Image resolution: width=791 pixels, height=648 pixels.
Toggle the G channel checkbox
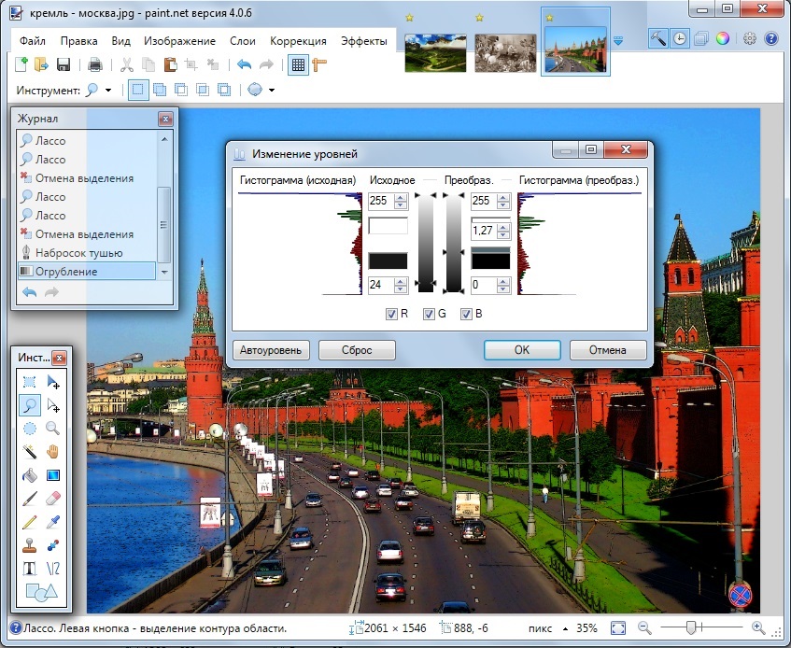coord(429,314)
